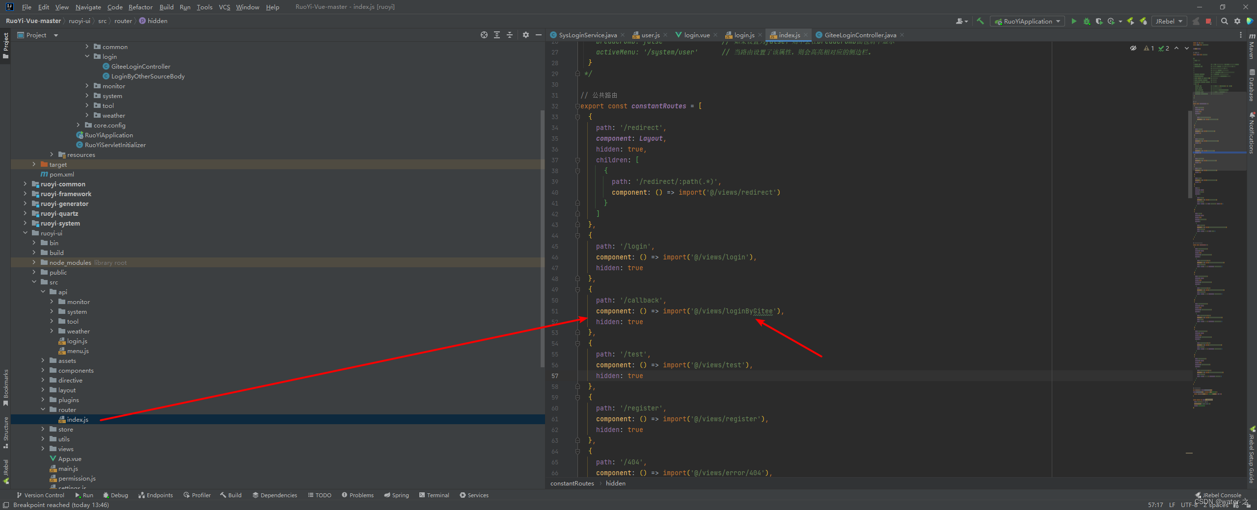The image size is (1257, 510).
Task: Debug with JRebel rocket-bug icon
Action: pyautogui.click(x=1143, y=21)
